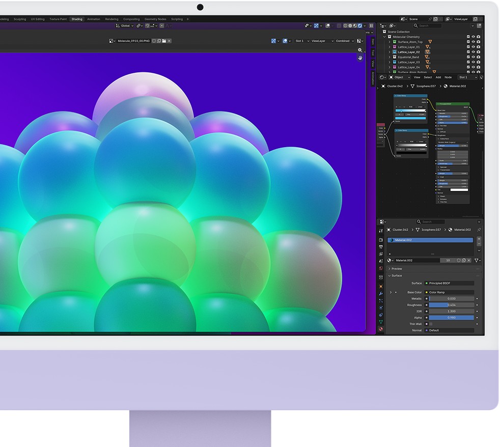Viewport: 500px width, 447px height.
Task: Open the Object Data green triangle tab
Action: point(381,322)
